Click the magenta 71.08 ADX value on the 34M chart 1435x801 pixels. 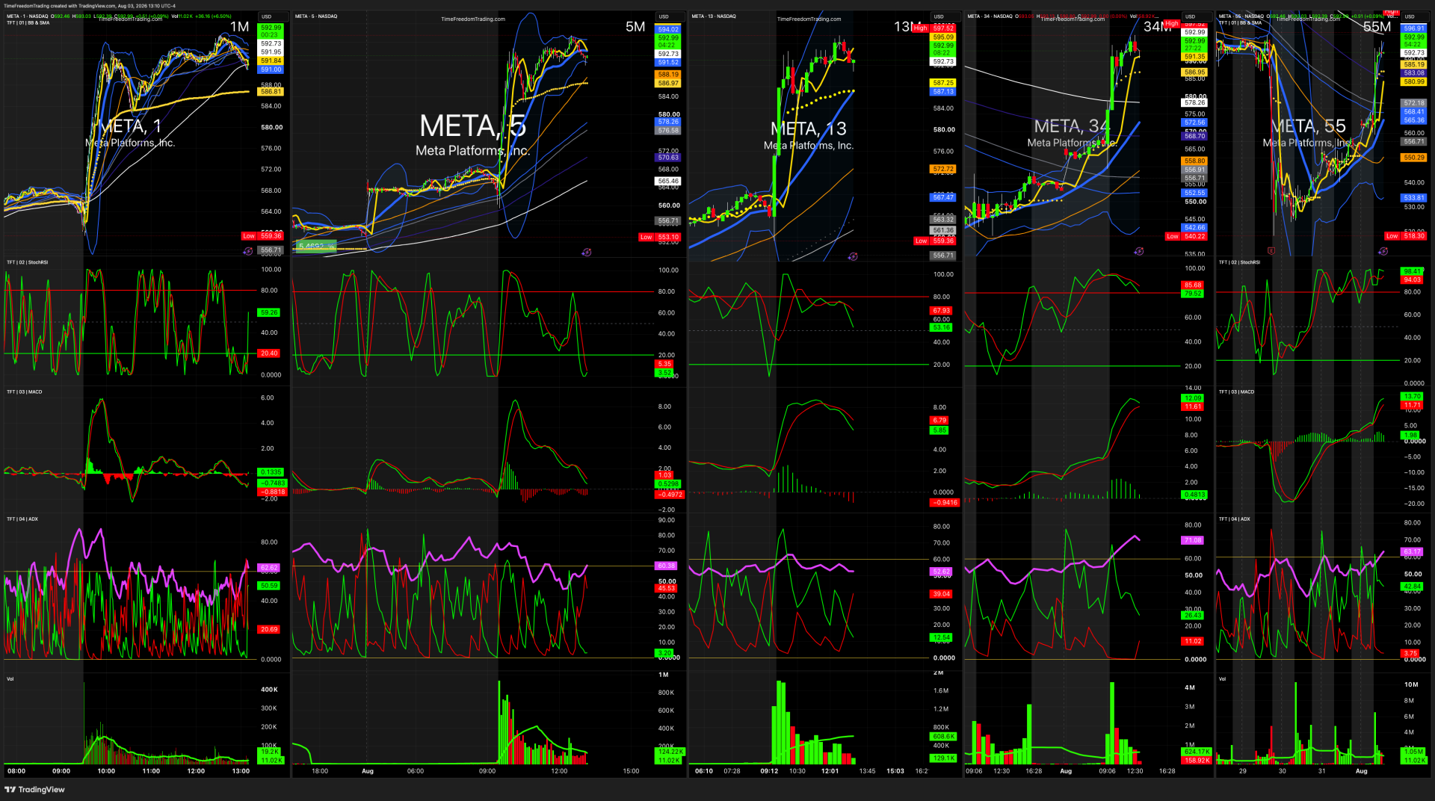[x=1193, y=540]
